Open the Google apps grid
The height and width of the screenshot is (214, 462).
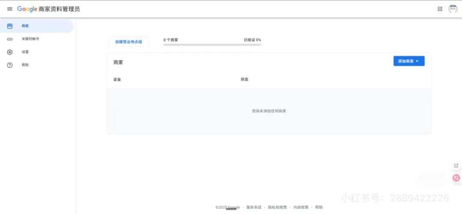[x=440, y=9]
